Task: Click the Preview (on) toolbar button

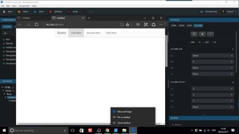Action: point(209,12)
